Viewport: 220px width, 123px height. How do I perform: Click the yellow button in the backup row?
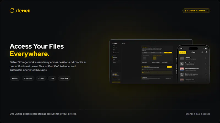[x=169, y=67]
